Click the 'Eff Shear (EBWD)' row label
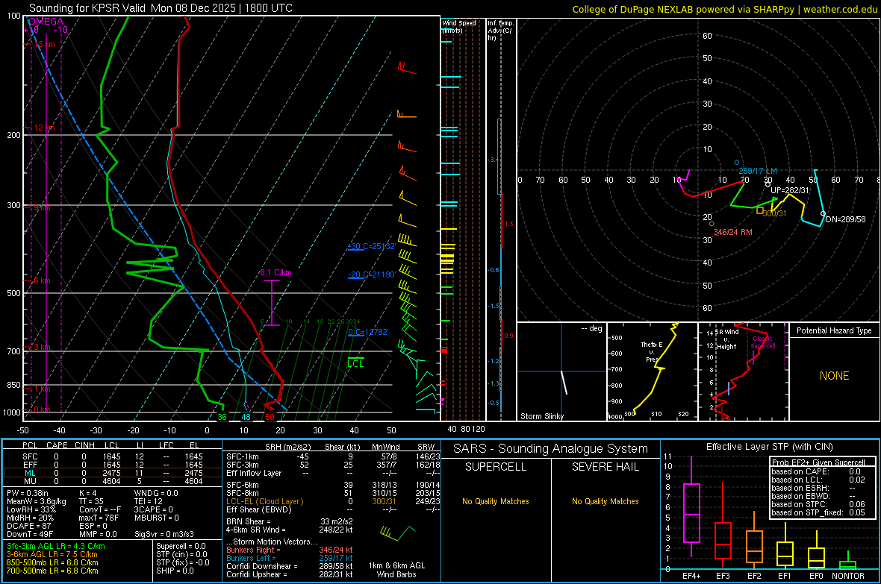The width and height of the screenshot is (881, 584). pyautogui.click(x=259, y=510)
